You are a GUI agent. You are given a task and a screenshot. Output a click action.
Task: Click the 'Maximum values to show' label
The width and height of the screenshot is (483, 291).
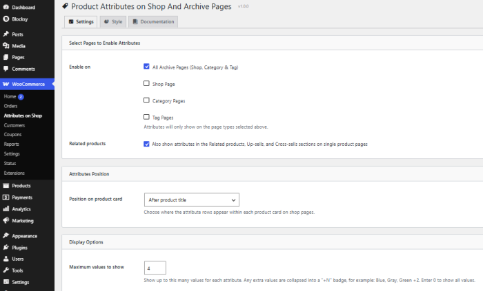97,267
